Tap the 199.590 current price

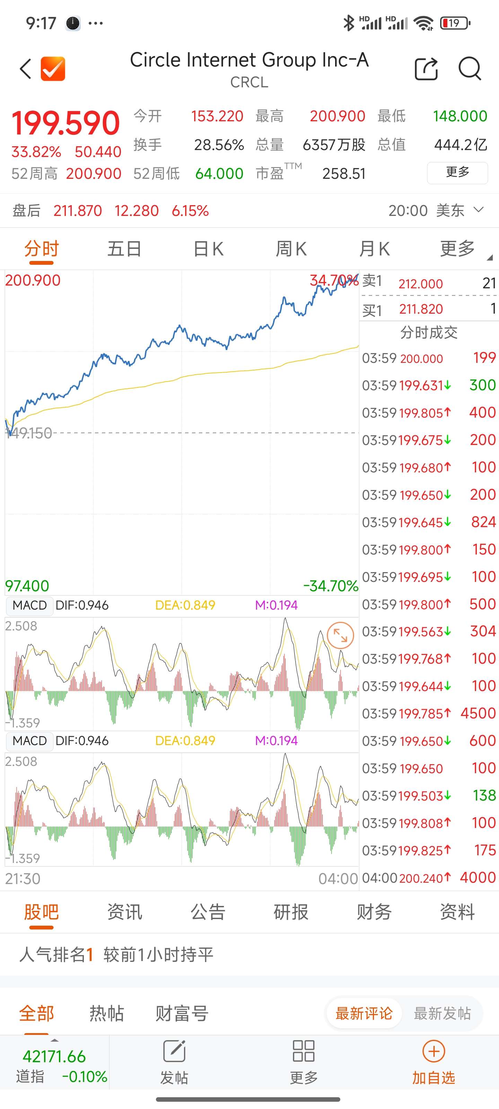(x=65, y=124)
